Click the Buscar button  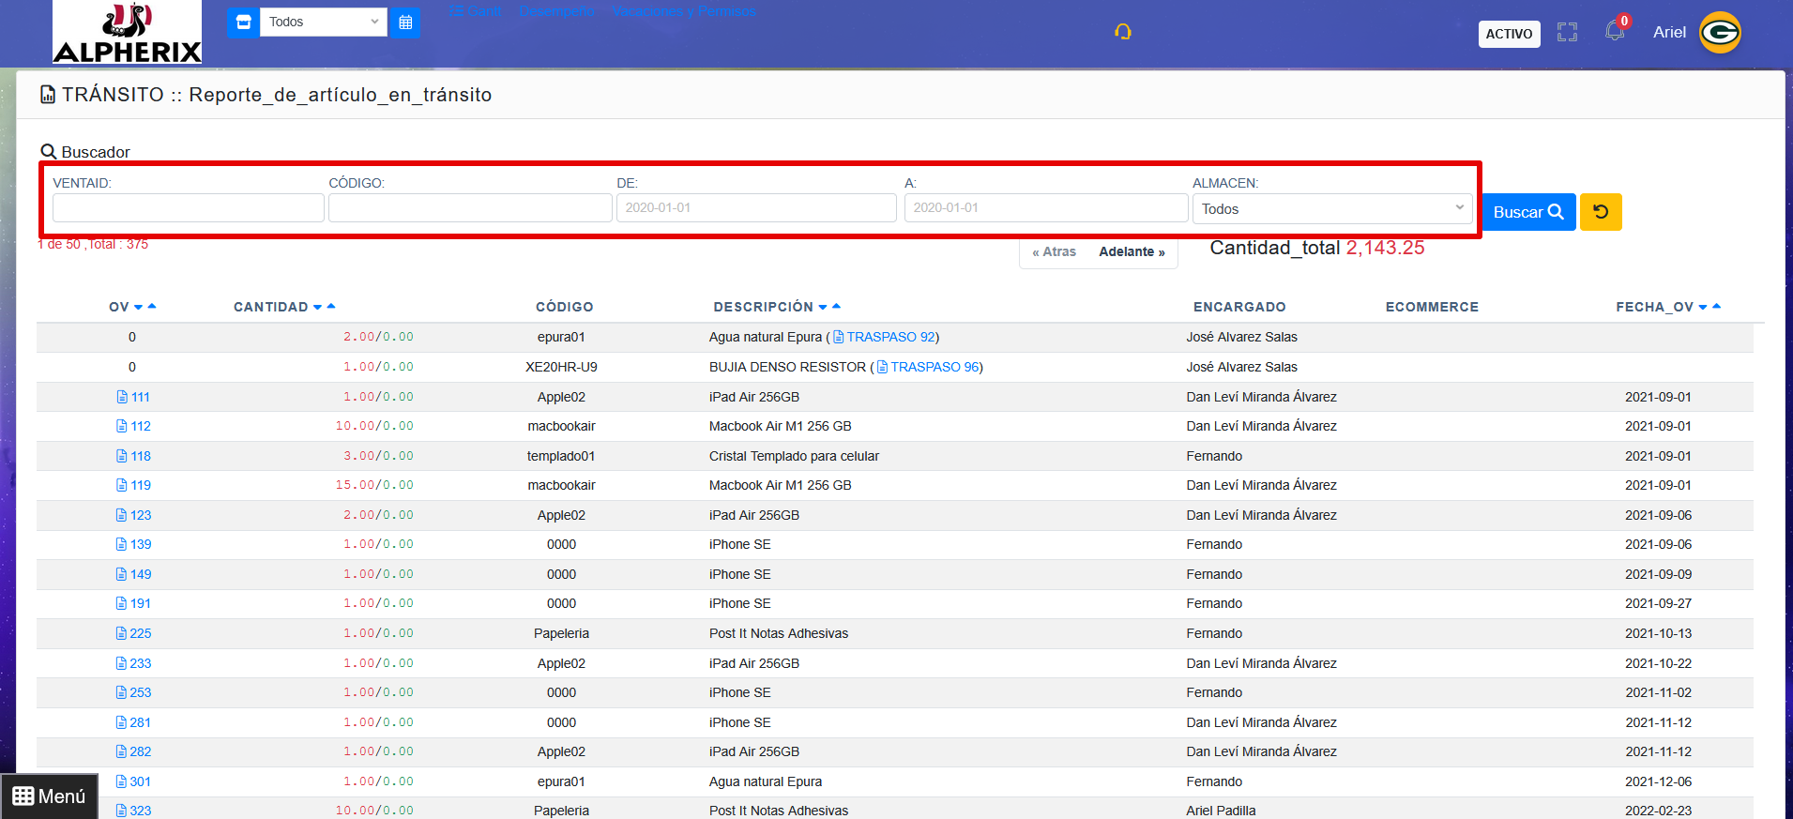click(x=1527, y=212)
